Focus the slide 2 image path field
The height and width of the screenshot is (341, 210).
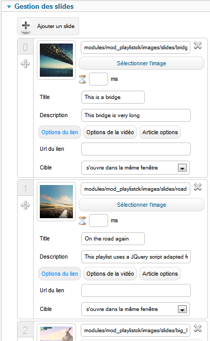136,330
